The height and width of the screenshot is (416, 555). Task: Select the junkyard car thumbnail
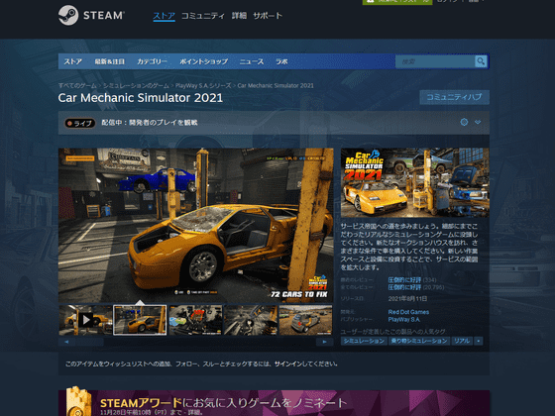(x=306, y=320)
